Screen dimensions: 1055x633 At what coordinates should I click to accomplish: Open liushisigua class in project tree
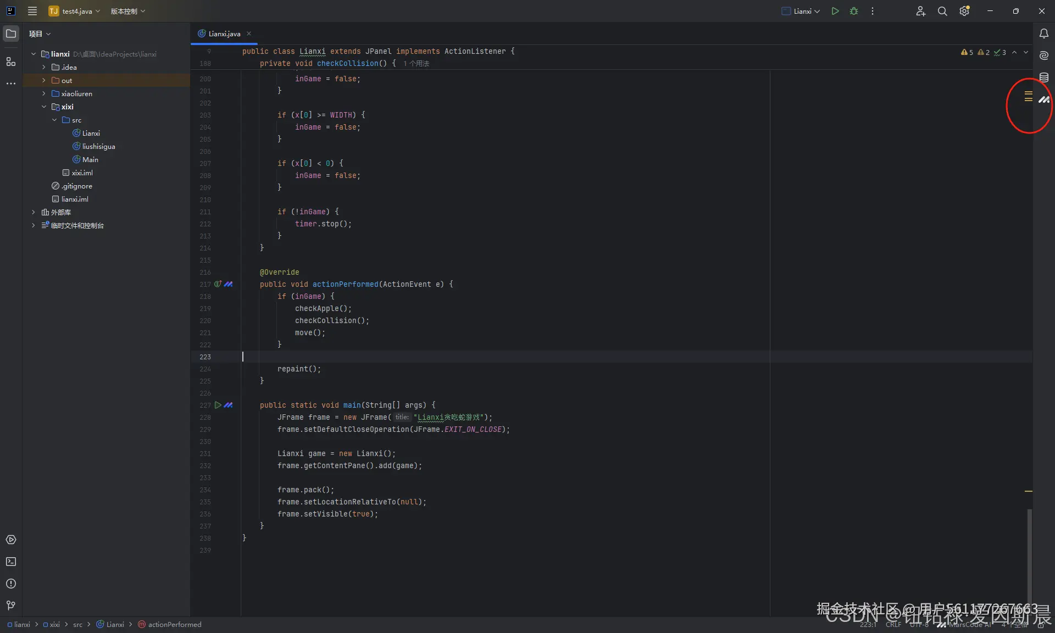98,146
